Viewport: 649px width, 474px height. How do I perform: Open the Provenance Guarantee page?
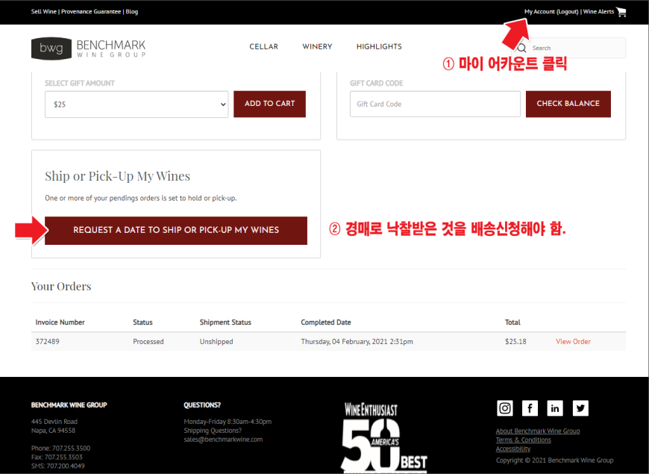coord(91,12)
